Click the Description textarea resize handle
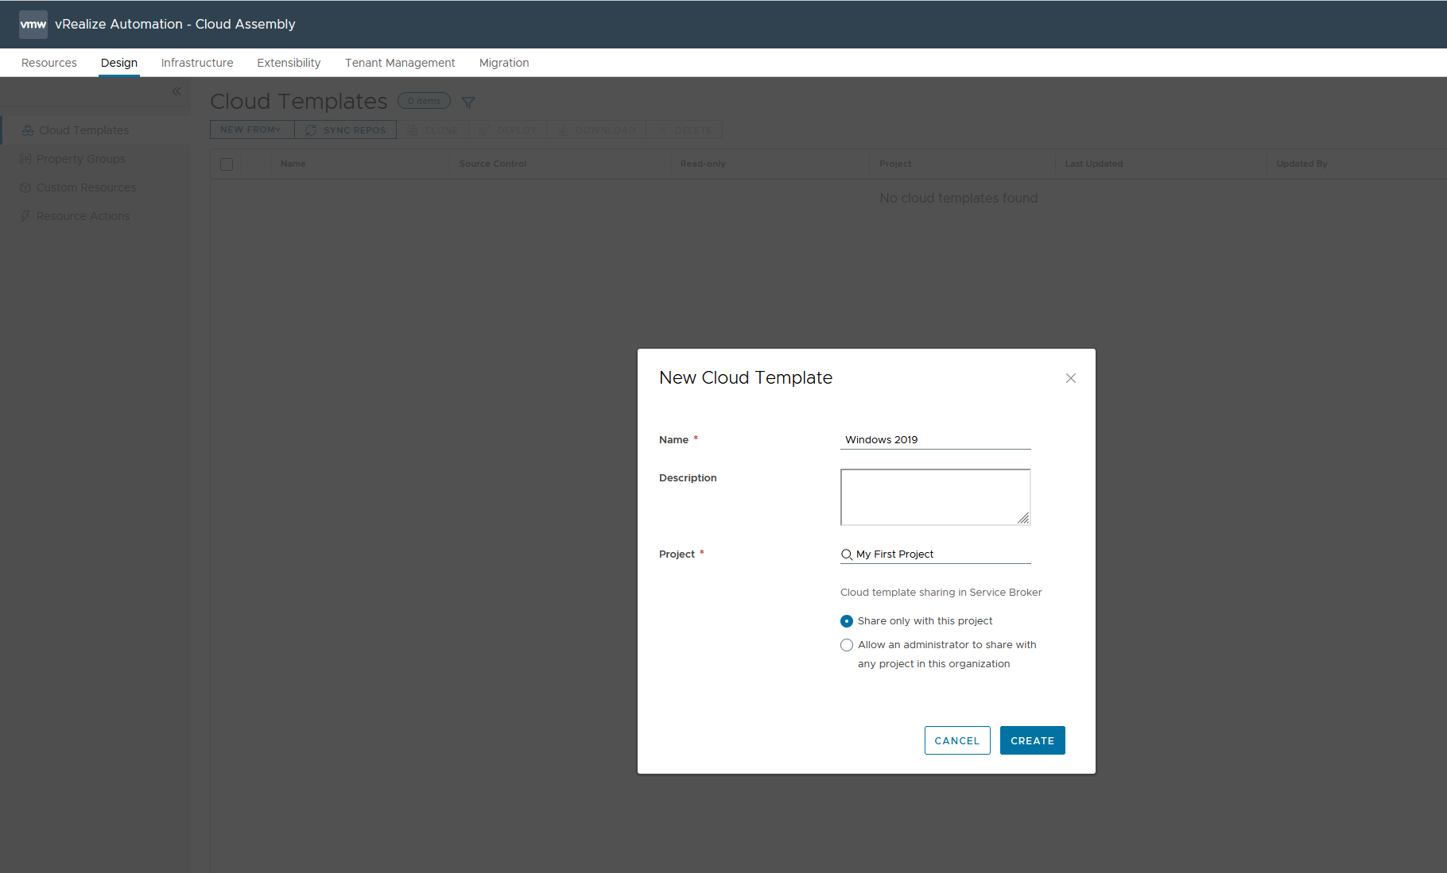The image size is (1447, 873). click(1023, 518)
